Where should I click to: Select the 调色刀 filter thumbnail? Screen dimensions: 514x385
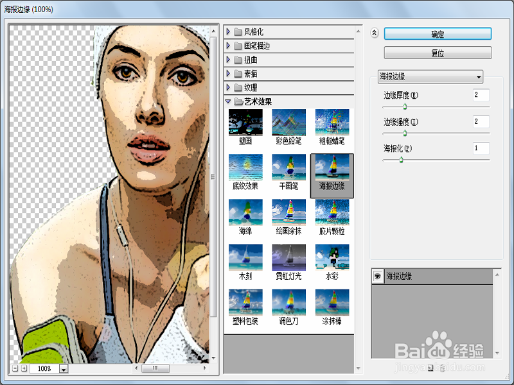tap(288, 302)
